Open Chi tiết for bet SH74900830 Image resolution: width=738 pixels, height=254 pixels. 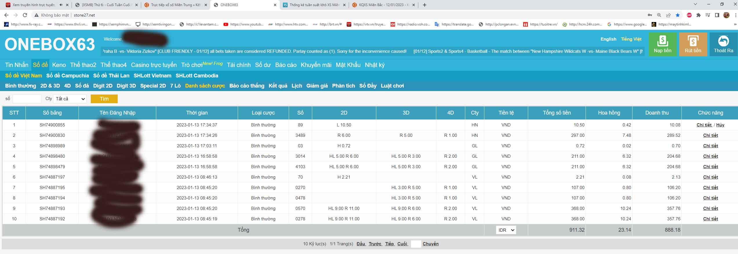point(710,135)
